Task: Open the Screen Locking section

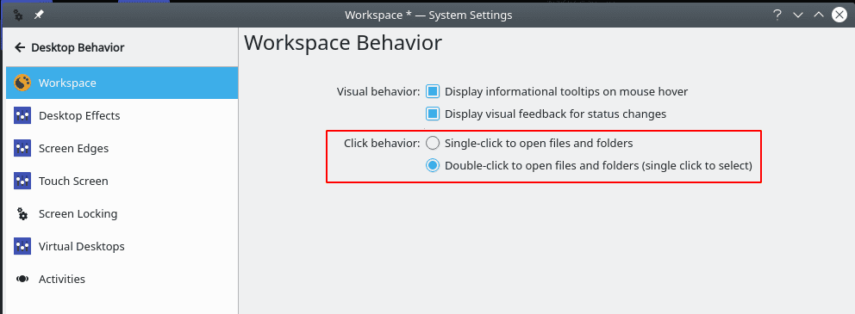Action: click(122, 213)
